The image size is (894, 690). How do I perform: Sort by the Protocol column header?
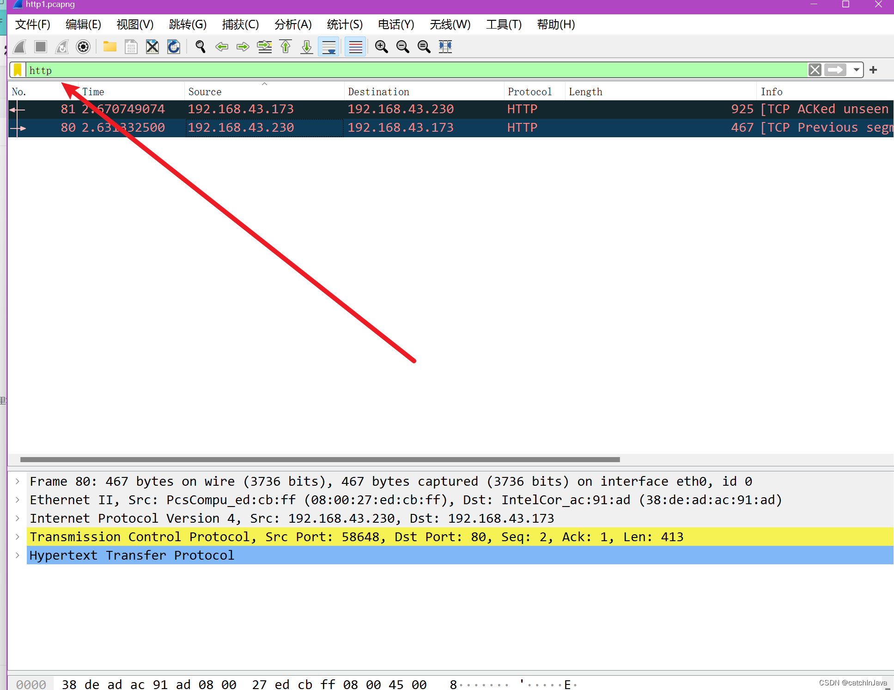535,92
